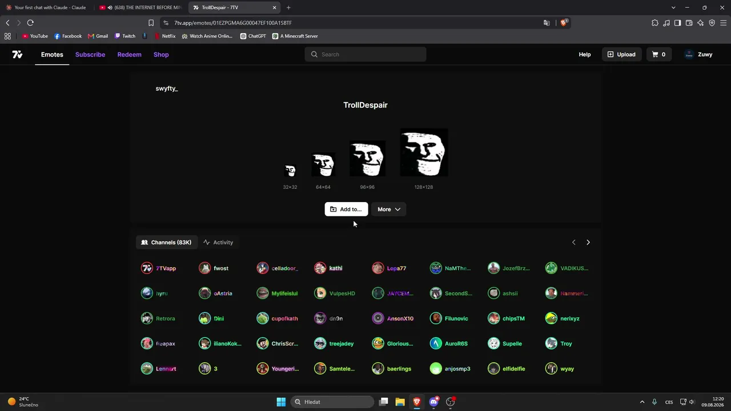Click the Add to... button

(x=346, y=209)
